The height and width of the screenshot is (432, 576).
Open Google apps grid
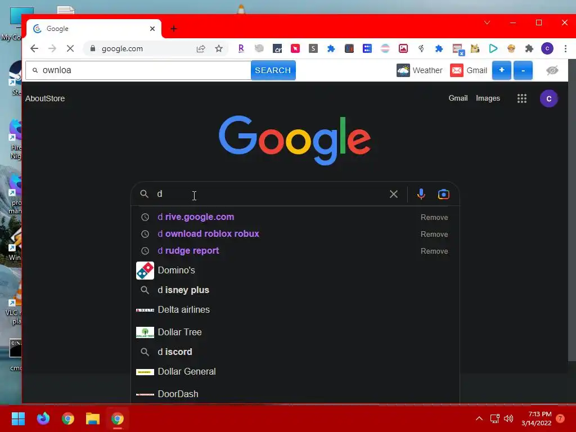click(522, 98)
